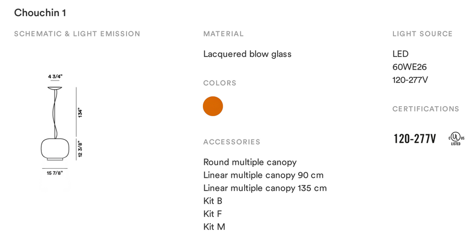The image size is (474, 246).
Task: Click the Colors section heading
Action: click(x=220, y=83)
